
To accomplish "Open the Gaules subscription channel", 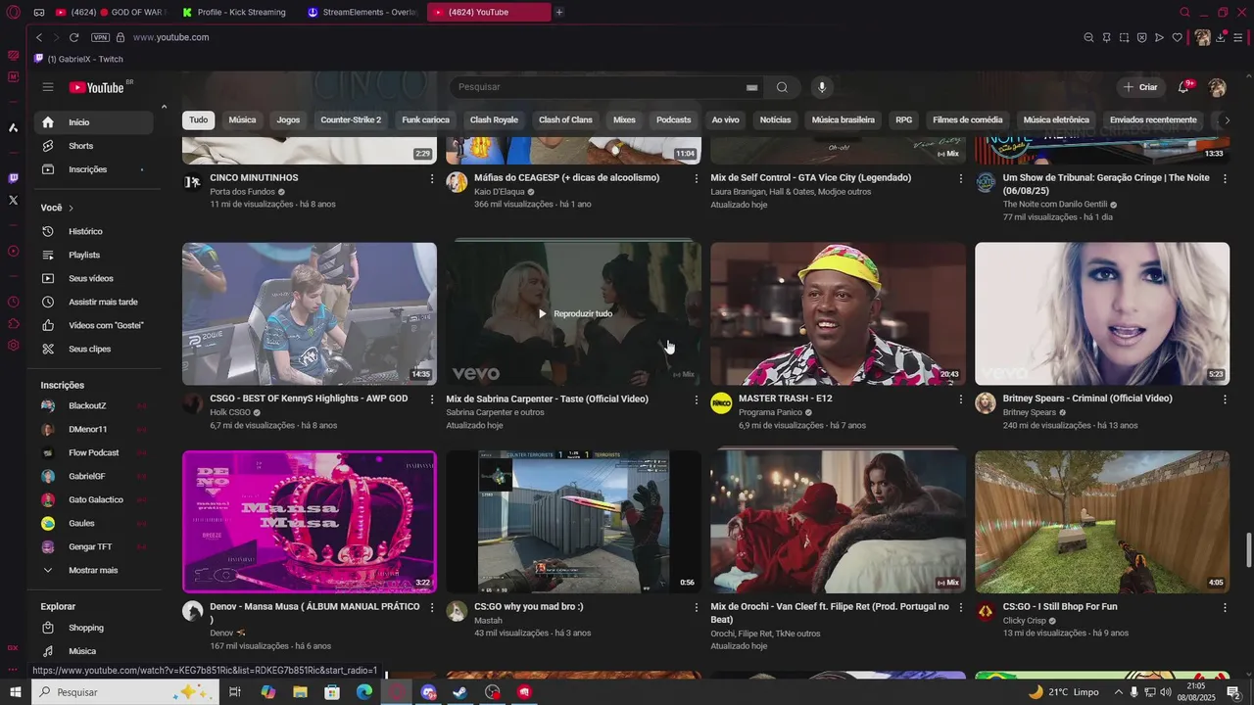I will (94, 524).
